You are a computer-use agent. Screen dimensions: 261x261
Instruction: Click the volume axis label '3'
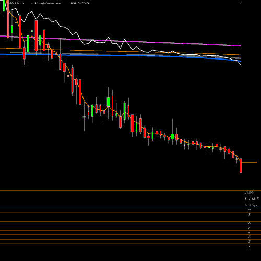click(x=250, y=237)
